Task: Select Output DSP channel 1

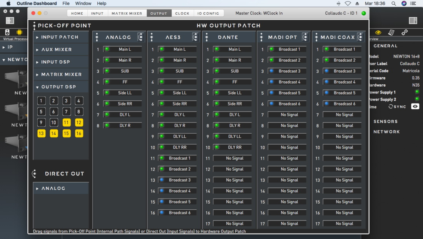Action: [x=41, y=101]
